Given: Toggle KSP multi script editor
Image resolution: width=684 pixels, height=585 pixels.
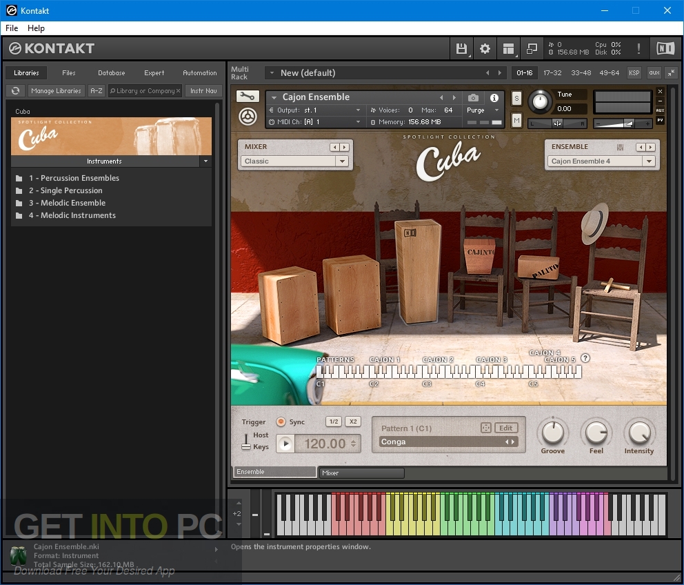Looking at the screenshot, I should point(634,73).
